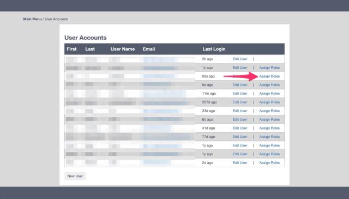This screenshot has height=199, width=349.
Task: Edit User in the 6d ago row
Action: click(240, 85)
